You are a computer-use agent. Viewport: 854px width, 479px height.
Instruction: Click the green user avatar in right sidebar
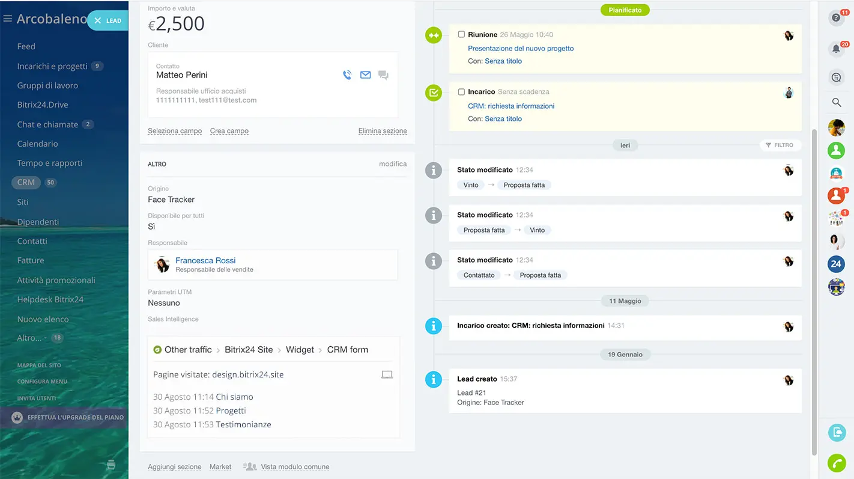point(837,150)
